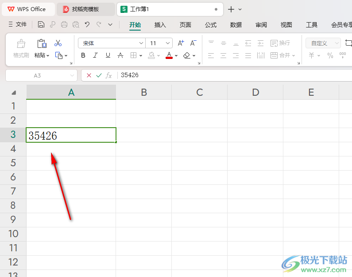Image resolution: width=352 pixels, height=277 pixels.
Task: Switch to the 页面 tab
Action: tap(186, 25)
